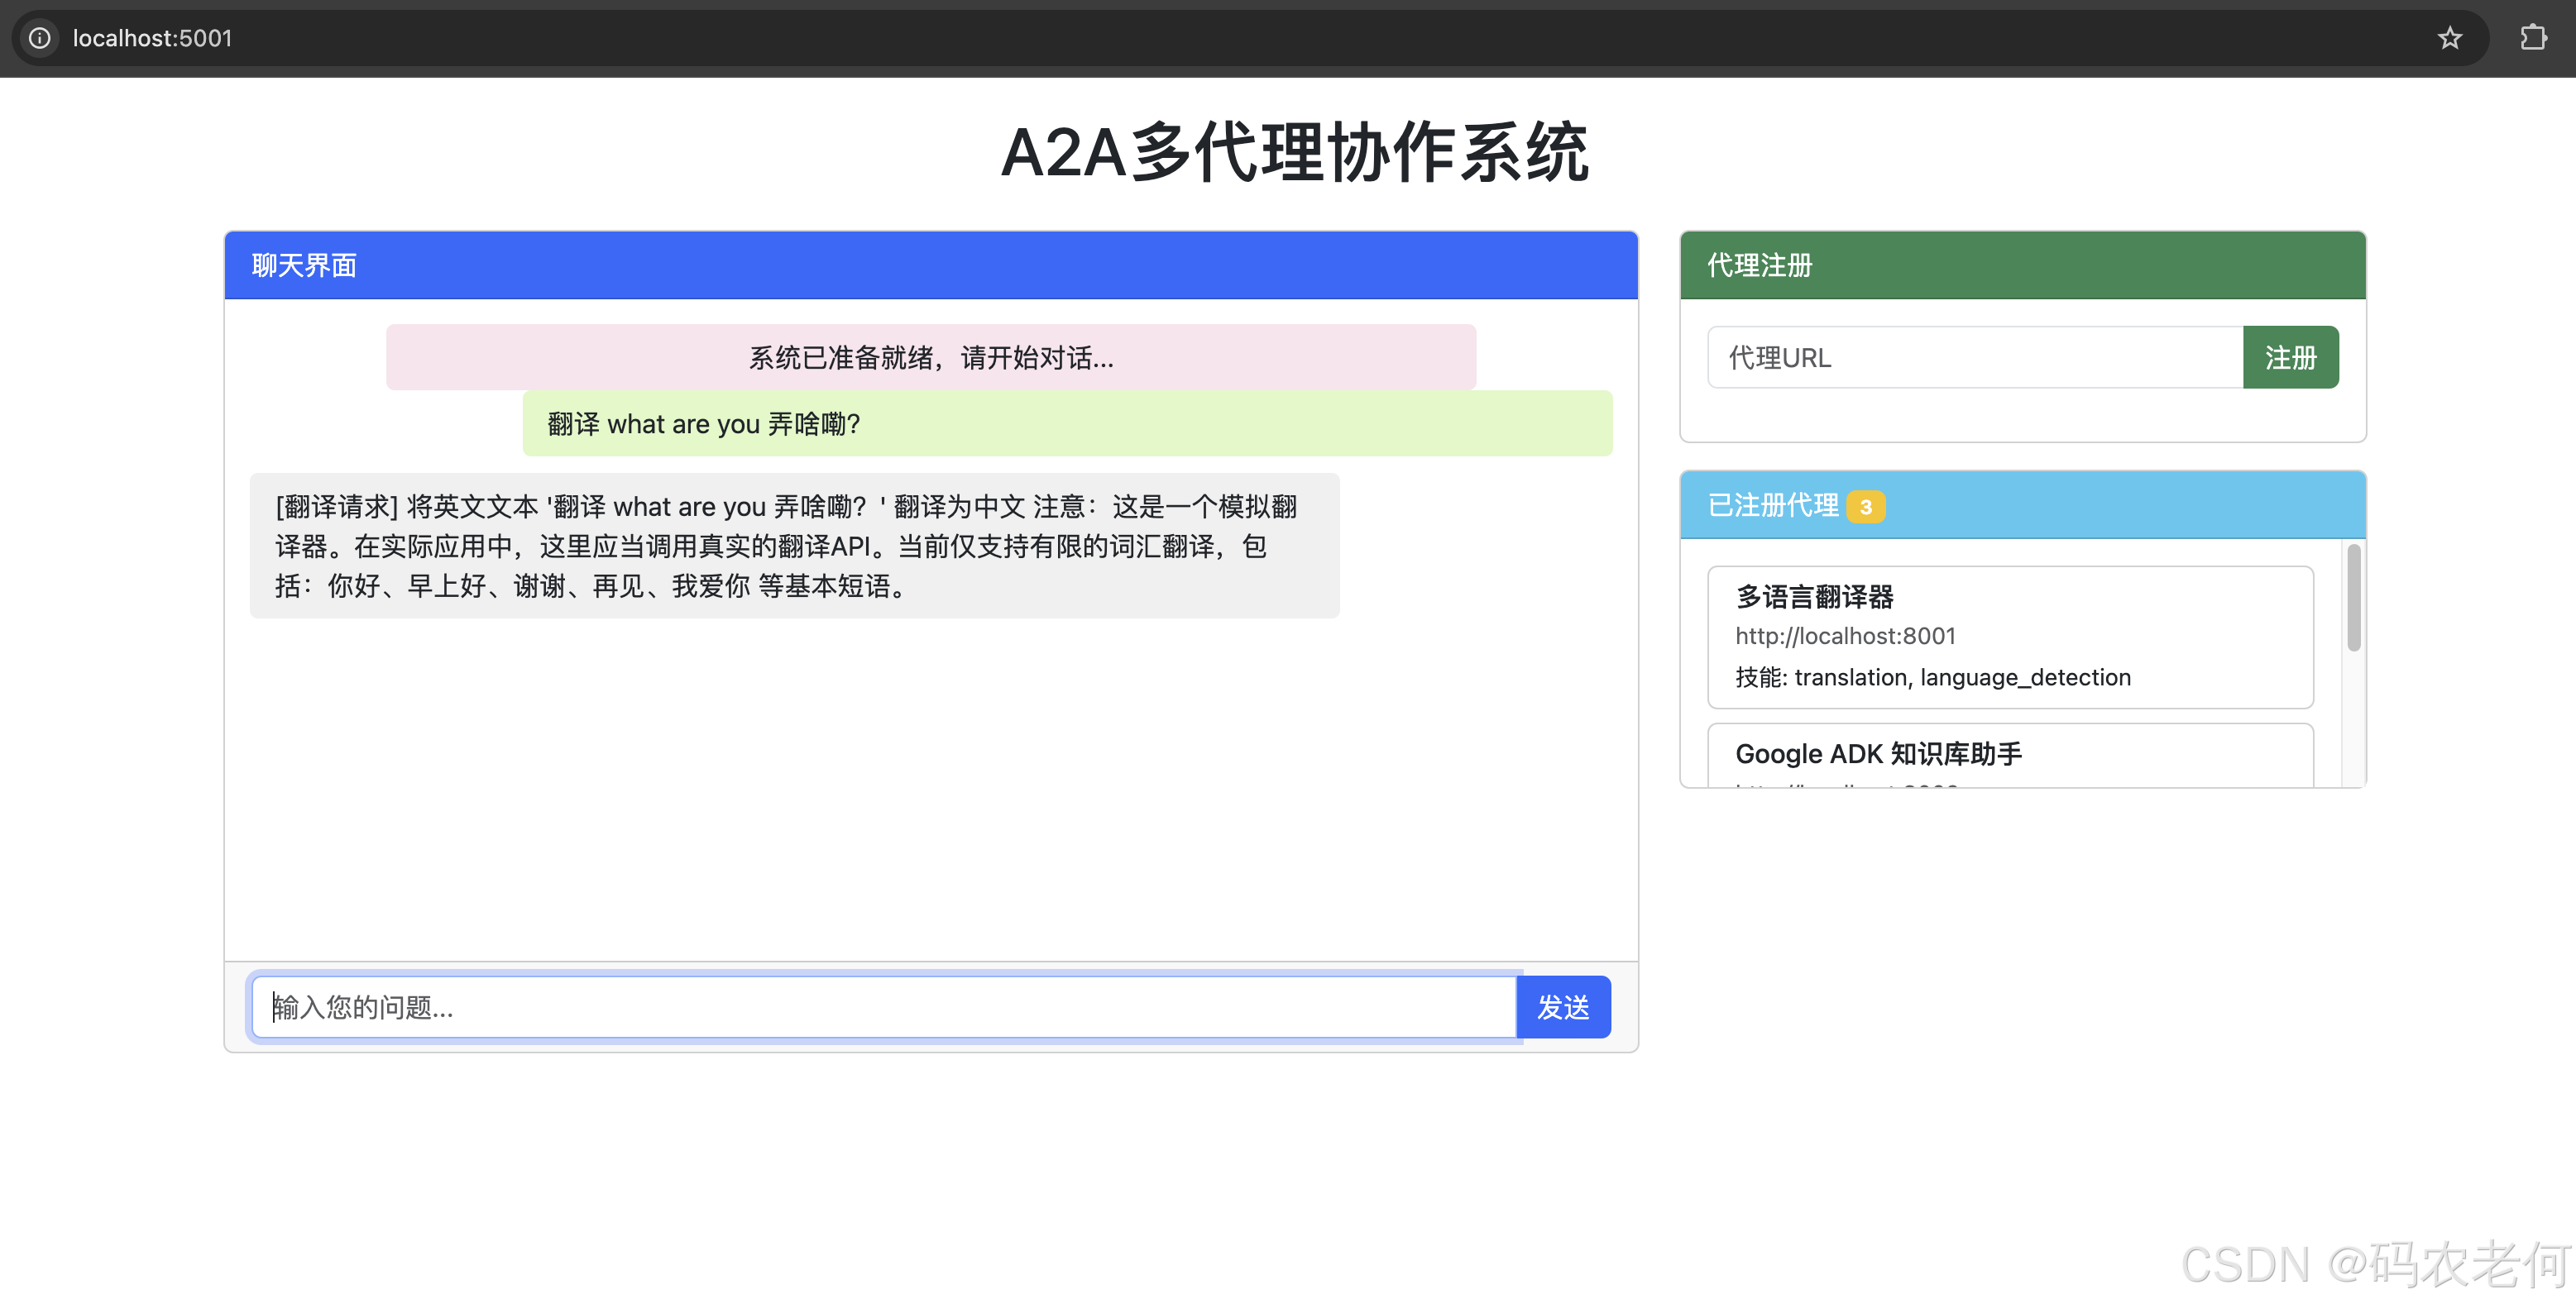This screenshot has height=1308, width=2576.
Task: Click the http://localhost:8001 agent URL
Action: [1845, 636]
